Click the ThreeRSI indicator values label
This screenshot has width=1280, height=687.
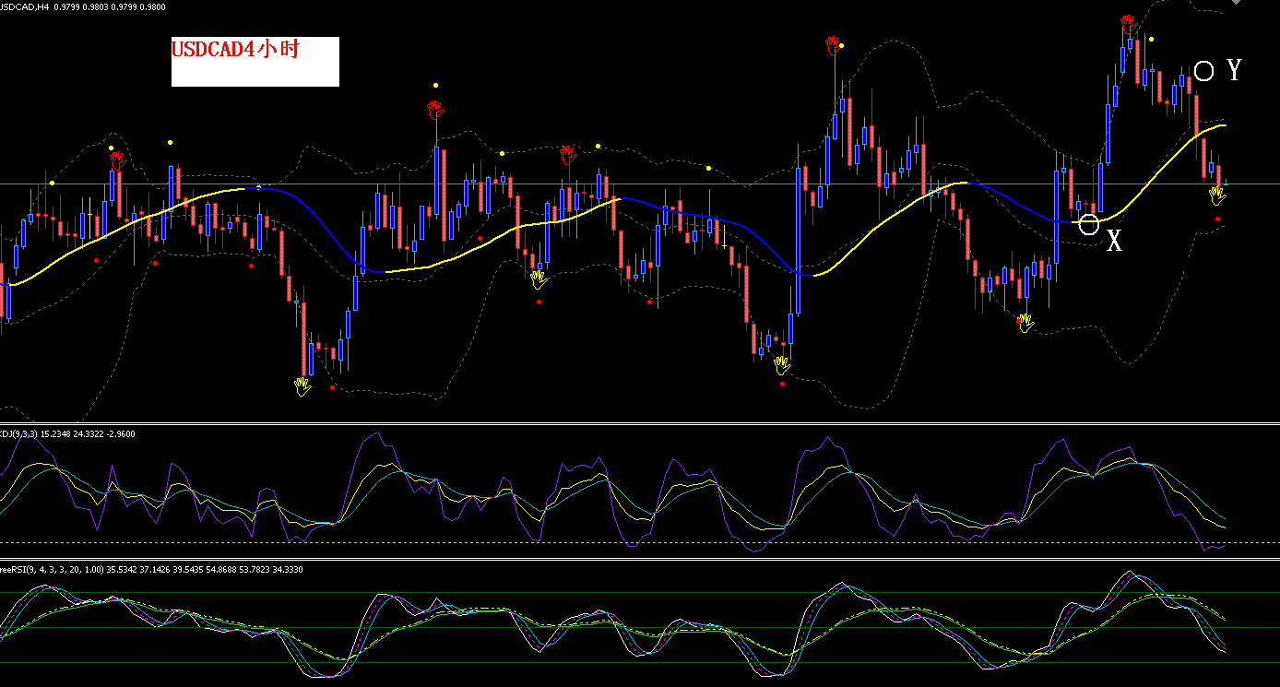point(151,570)
